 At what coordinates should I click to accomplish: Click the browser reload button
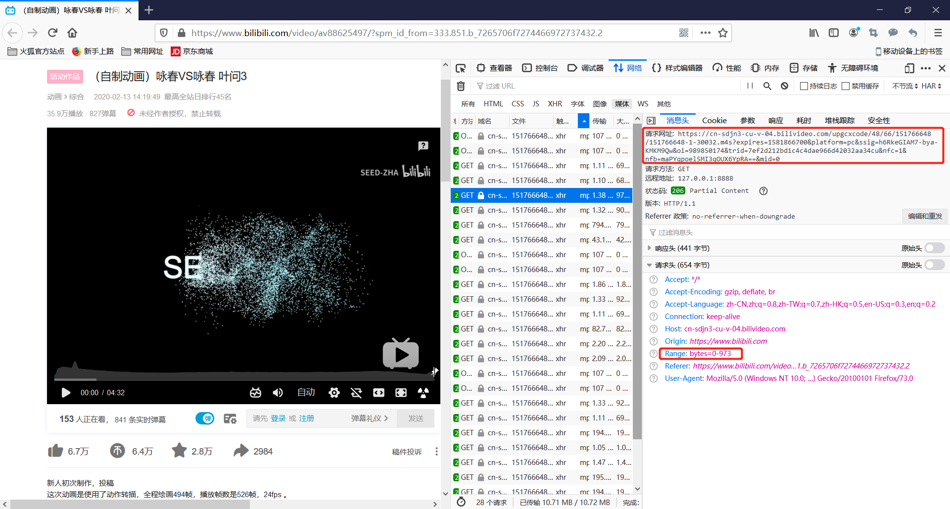pyautogui.click(x=52, y=33)
